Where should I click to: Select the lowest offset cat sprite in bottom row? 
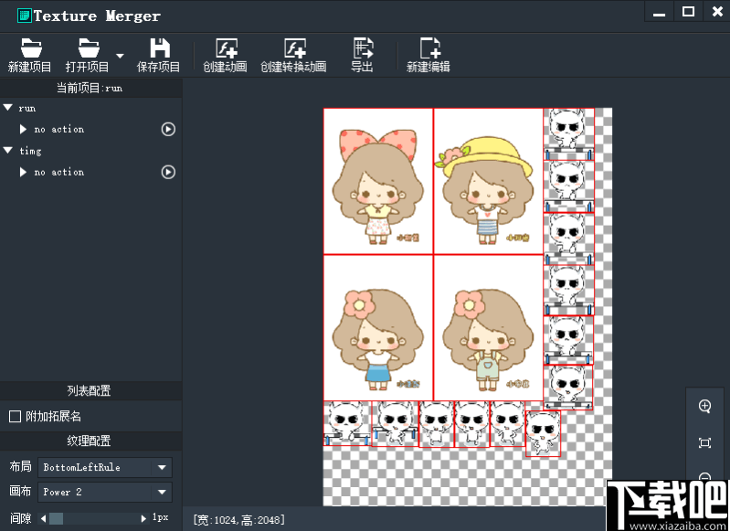(x=543, y=433)
